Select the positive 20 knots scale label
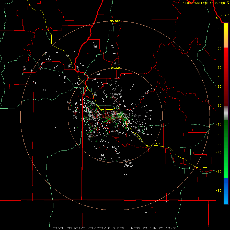Screen dimensions: 230x230 click(x=220, y=96)
